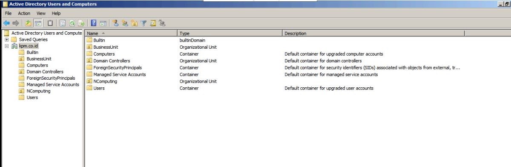Open the File menu
Image resolution: width=511 pixels, height=167 pixels.
tap(8, 14)
